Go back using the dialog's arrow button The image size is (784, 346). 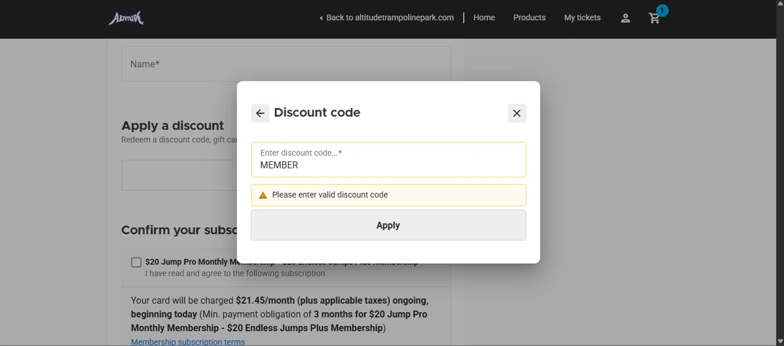(260, 113)
